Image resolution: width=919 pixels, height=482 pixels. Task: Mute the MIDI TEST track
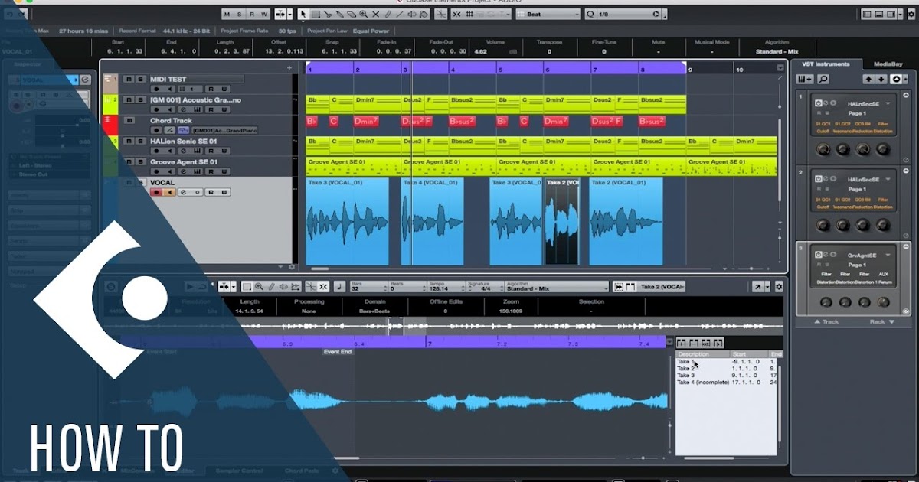[128, 79]
